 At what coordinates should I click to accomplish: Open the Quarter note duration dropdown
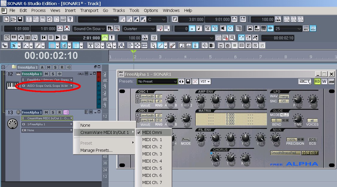pos(139,29)
